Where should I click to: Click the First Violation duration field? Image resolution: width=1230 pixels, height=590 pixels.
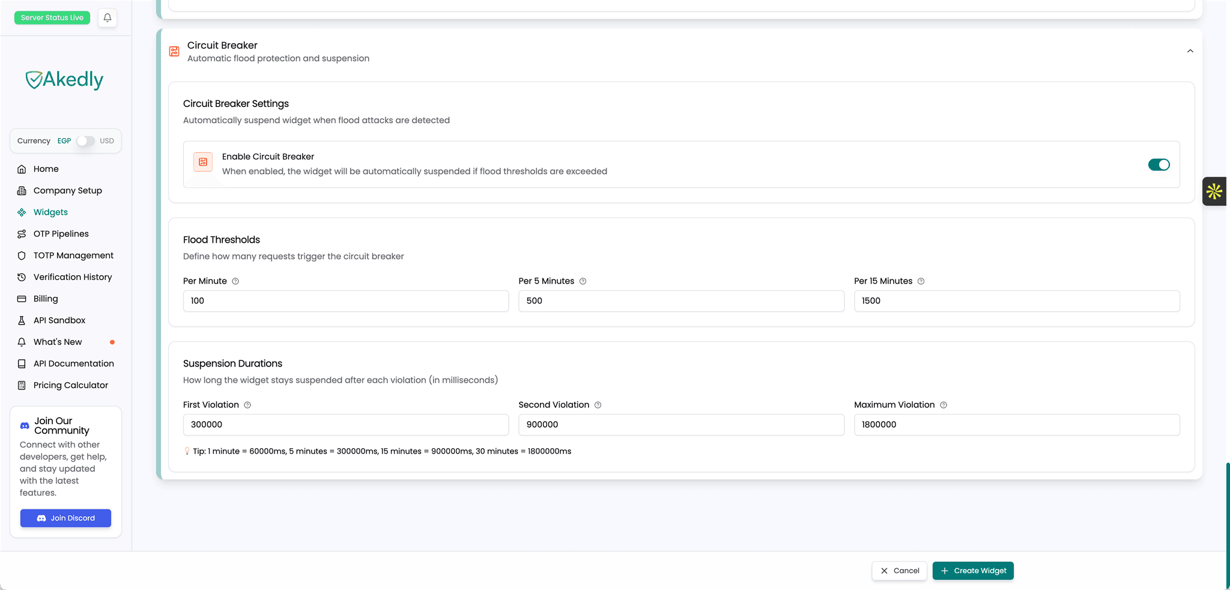point(346,425)
